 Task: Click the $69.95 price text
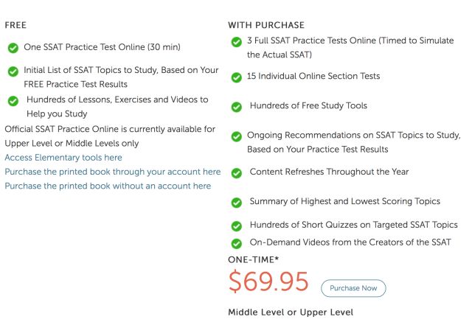[x=268, y=281]
